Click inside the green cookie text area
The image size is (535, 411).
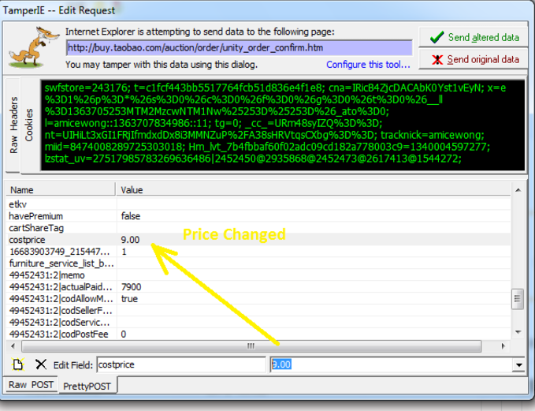[x=283, y=125]
